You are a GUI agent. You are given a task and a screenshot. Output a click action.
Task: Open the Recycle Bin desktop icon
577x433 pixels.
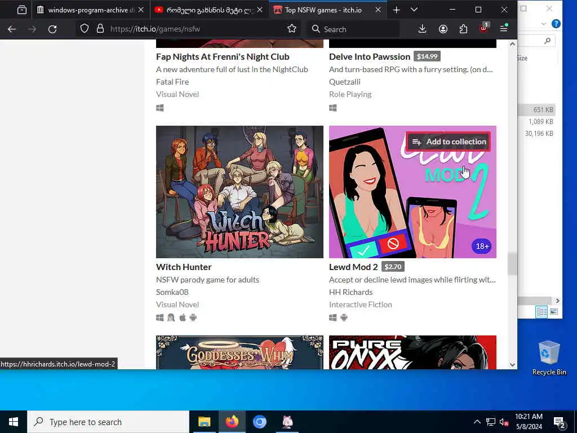click(549, 357)
